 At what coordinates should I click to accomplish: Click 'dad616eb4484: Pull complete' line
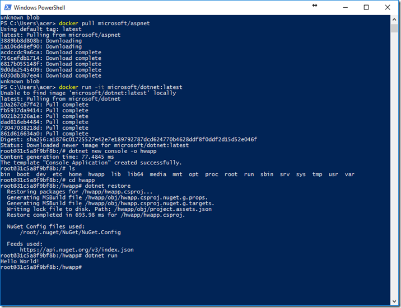[x=44, y=122]
